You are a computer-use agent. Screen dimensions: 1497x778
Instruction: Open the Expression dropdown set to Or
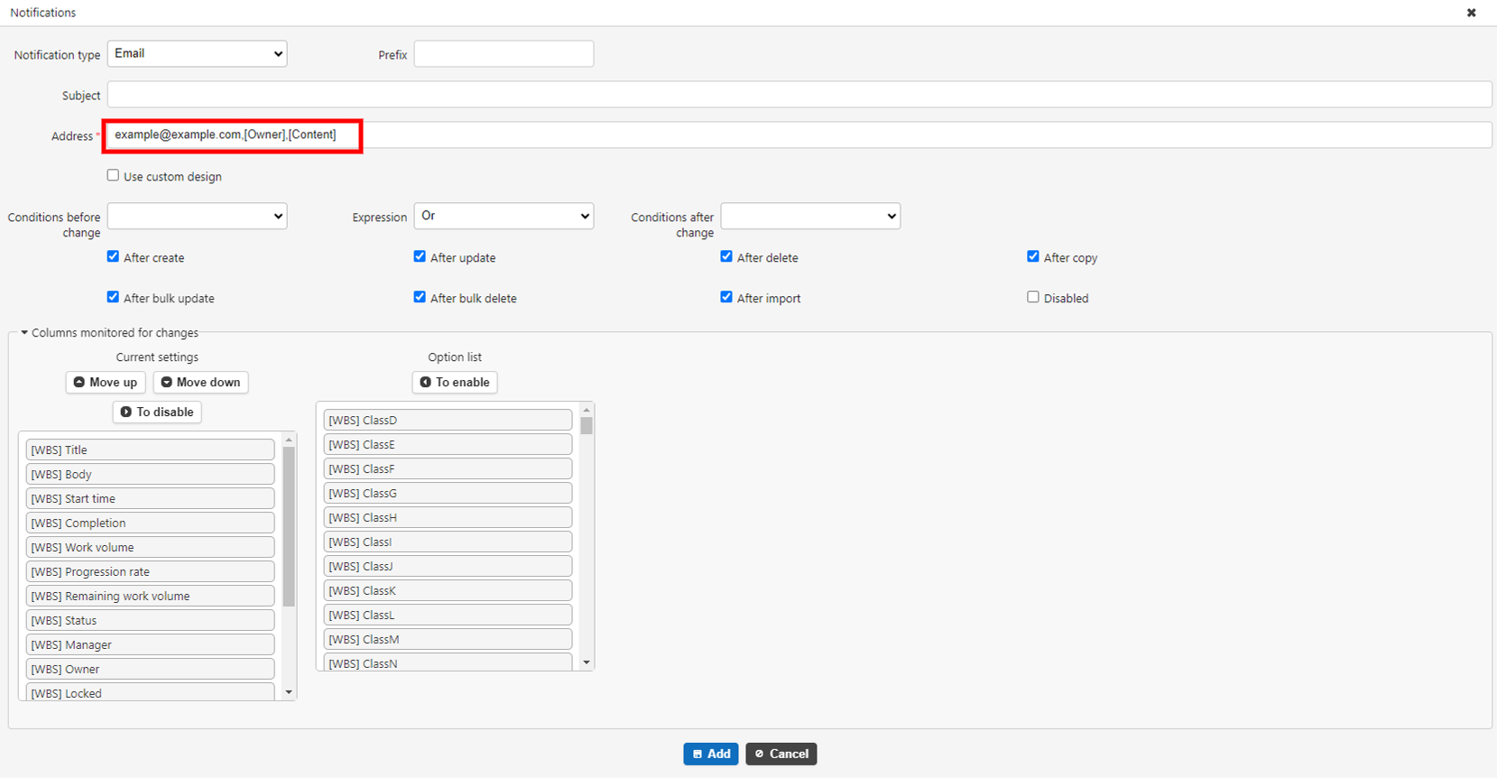tap(504, 216)
